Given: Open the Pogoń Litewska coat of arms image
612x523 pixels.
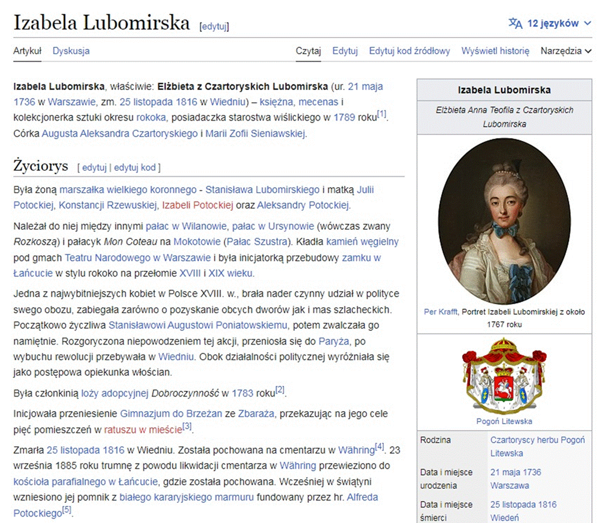Looking at the screenshot, I should pos(504,376).
